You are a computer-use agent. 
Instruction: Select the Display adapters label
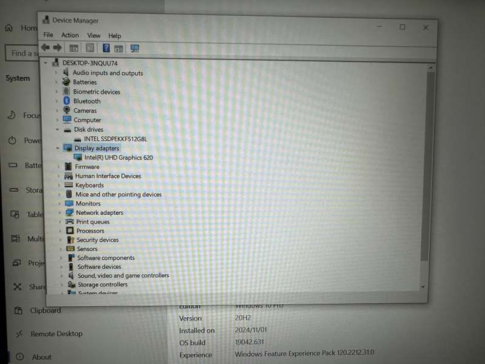(96, 148)
